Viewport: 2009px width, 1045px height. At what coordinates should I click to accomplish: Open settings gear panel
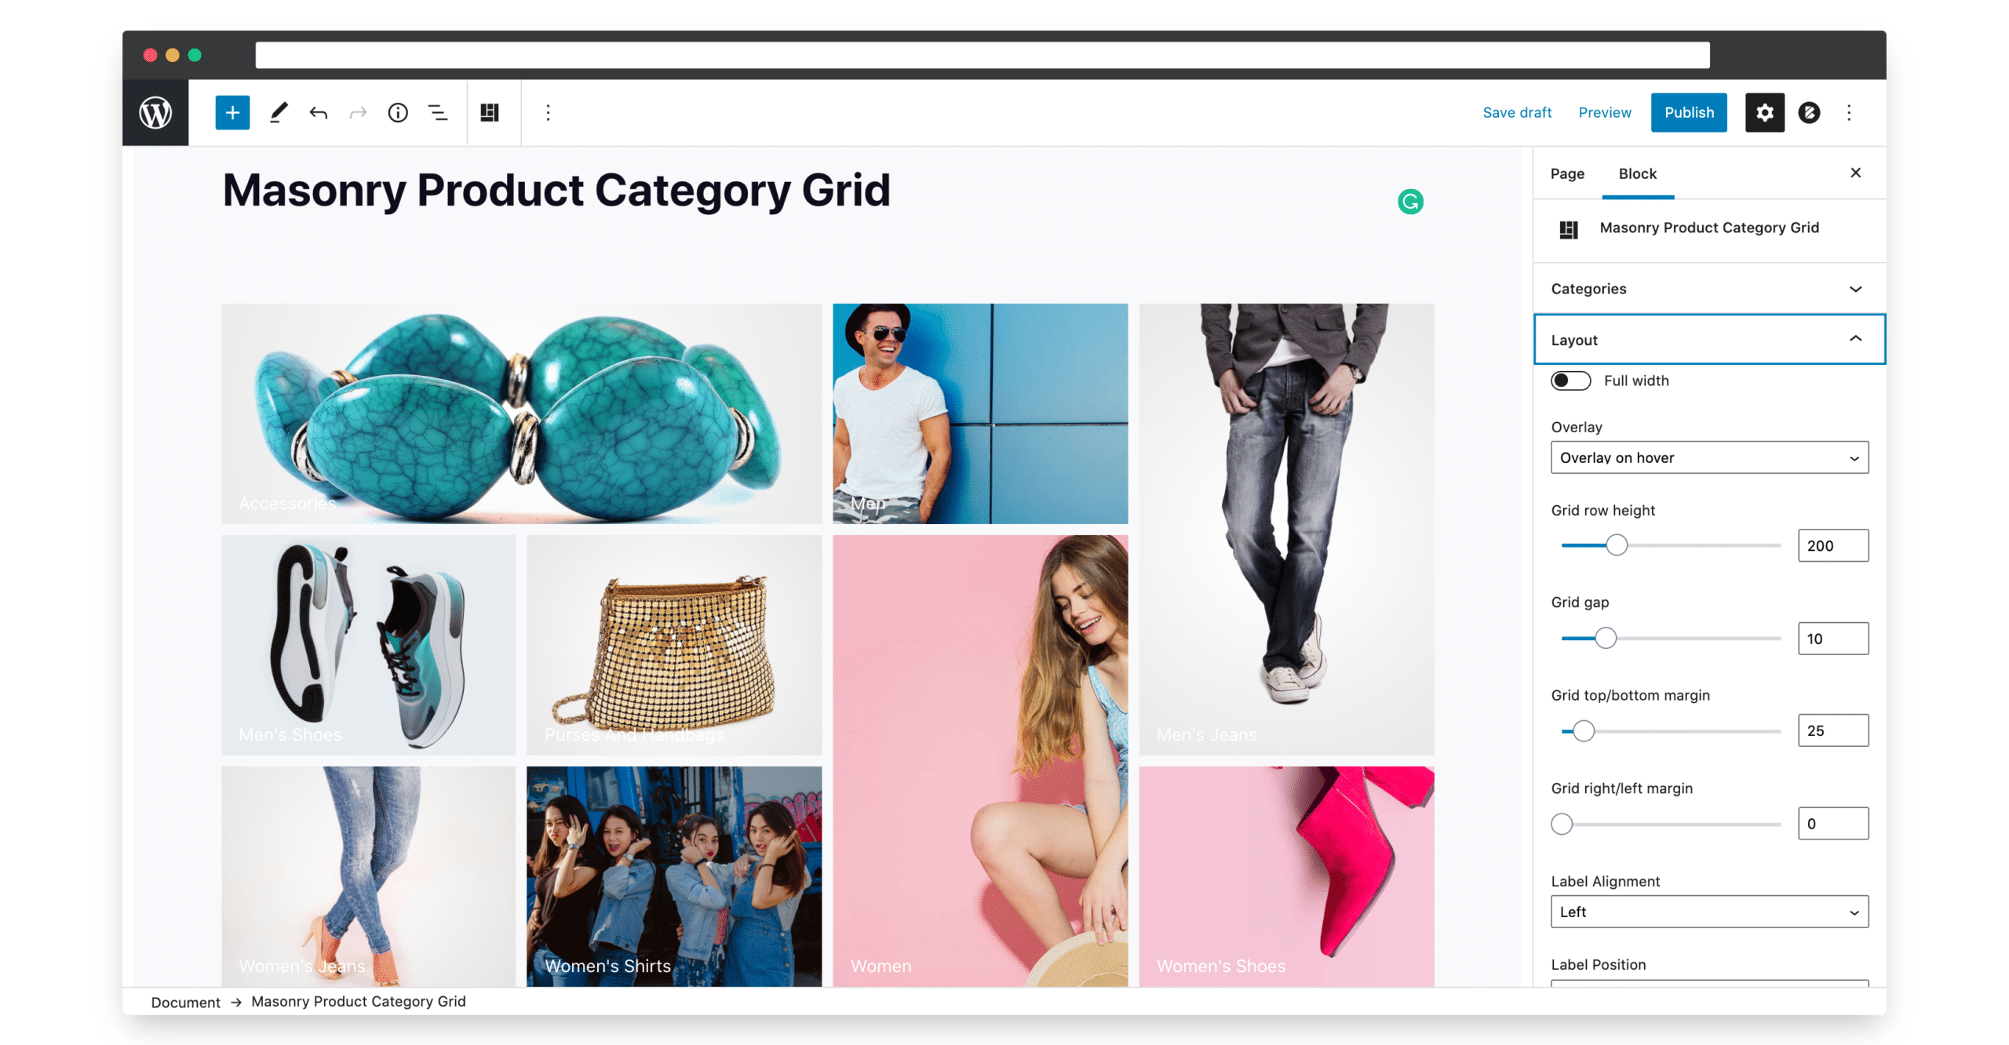pyautogui.click(x=1764, y=112)
